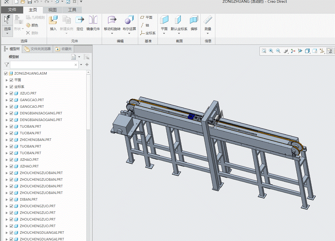The image size is (335, 241).
Task: Click the 插入 (Insert) component icon
Action: point(53,20)
